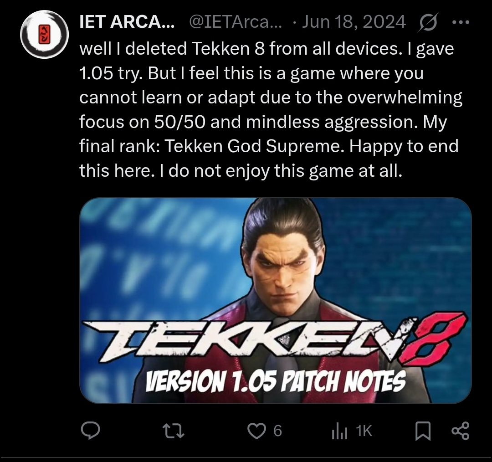Open the Grok slashed-circle icon
The image size is (492, 462).
click(428, 22)
